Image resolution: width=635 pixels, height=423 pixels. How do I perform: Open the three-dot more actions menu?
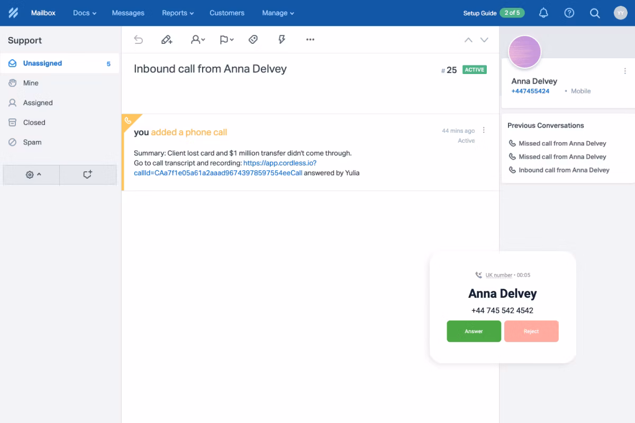coord(310,40)
